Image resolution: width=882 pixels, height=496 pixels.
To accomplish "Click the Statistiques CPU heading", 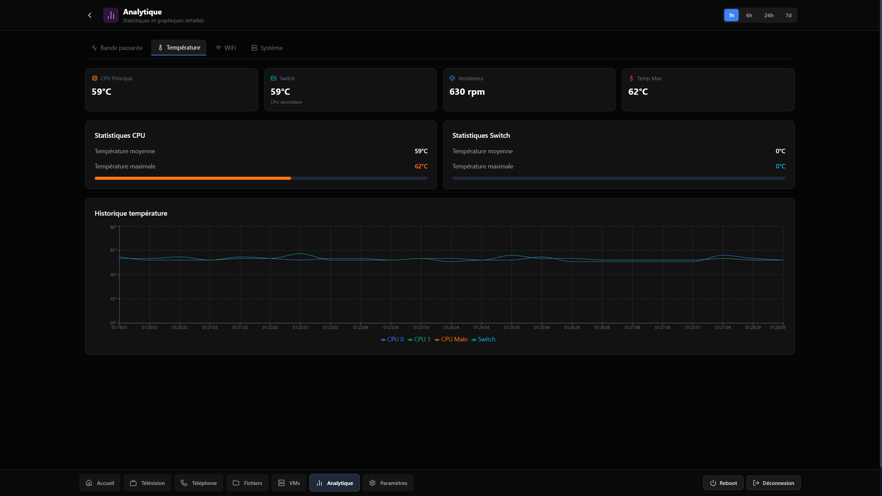I will point(120,135).
